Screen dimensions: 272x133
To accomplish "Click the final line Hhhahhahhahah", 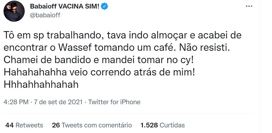I will (x=41, y=85).
